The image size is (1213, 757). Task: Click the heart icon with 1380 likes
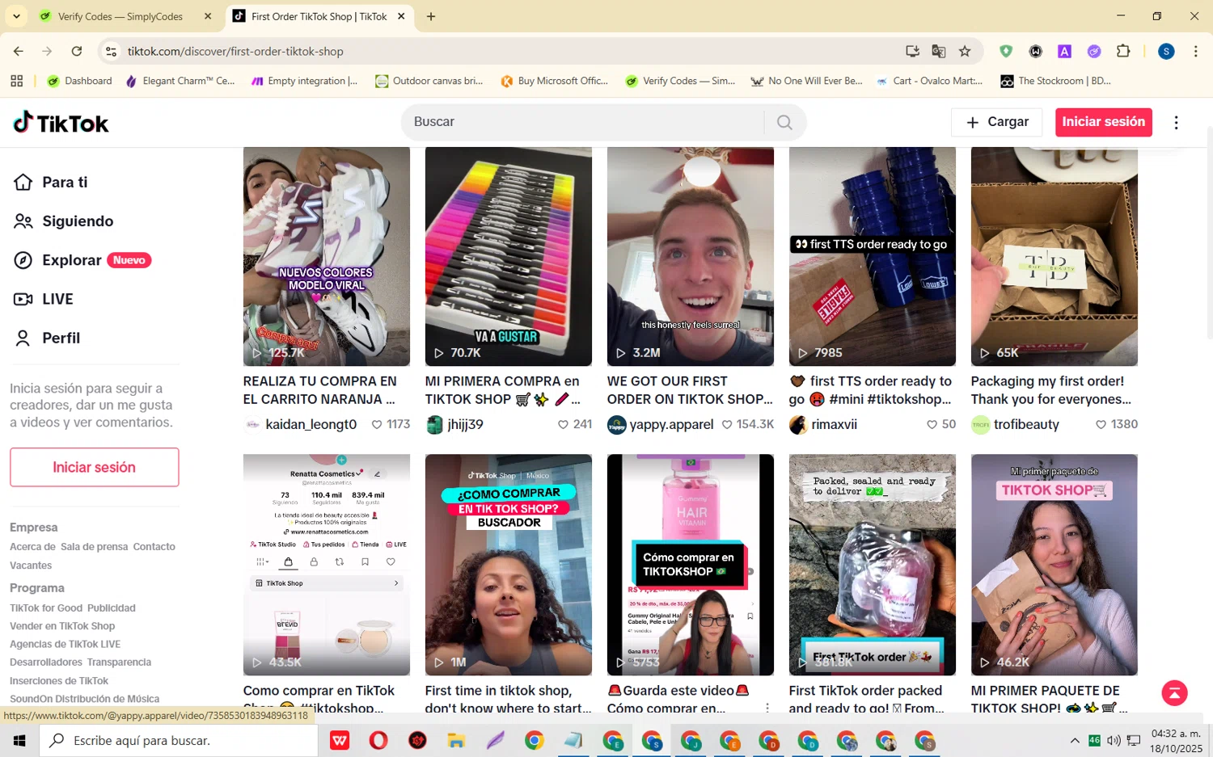(x=1101, y=424)
